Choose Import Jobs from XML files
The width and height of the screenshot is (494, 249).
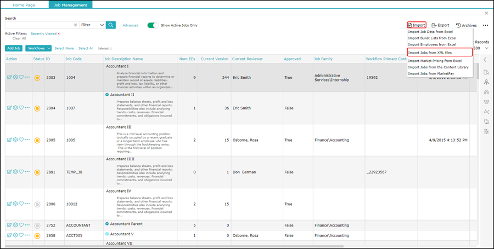[x=430, y=53]
